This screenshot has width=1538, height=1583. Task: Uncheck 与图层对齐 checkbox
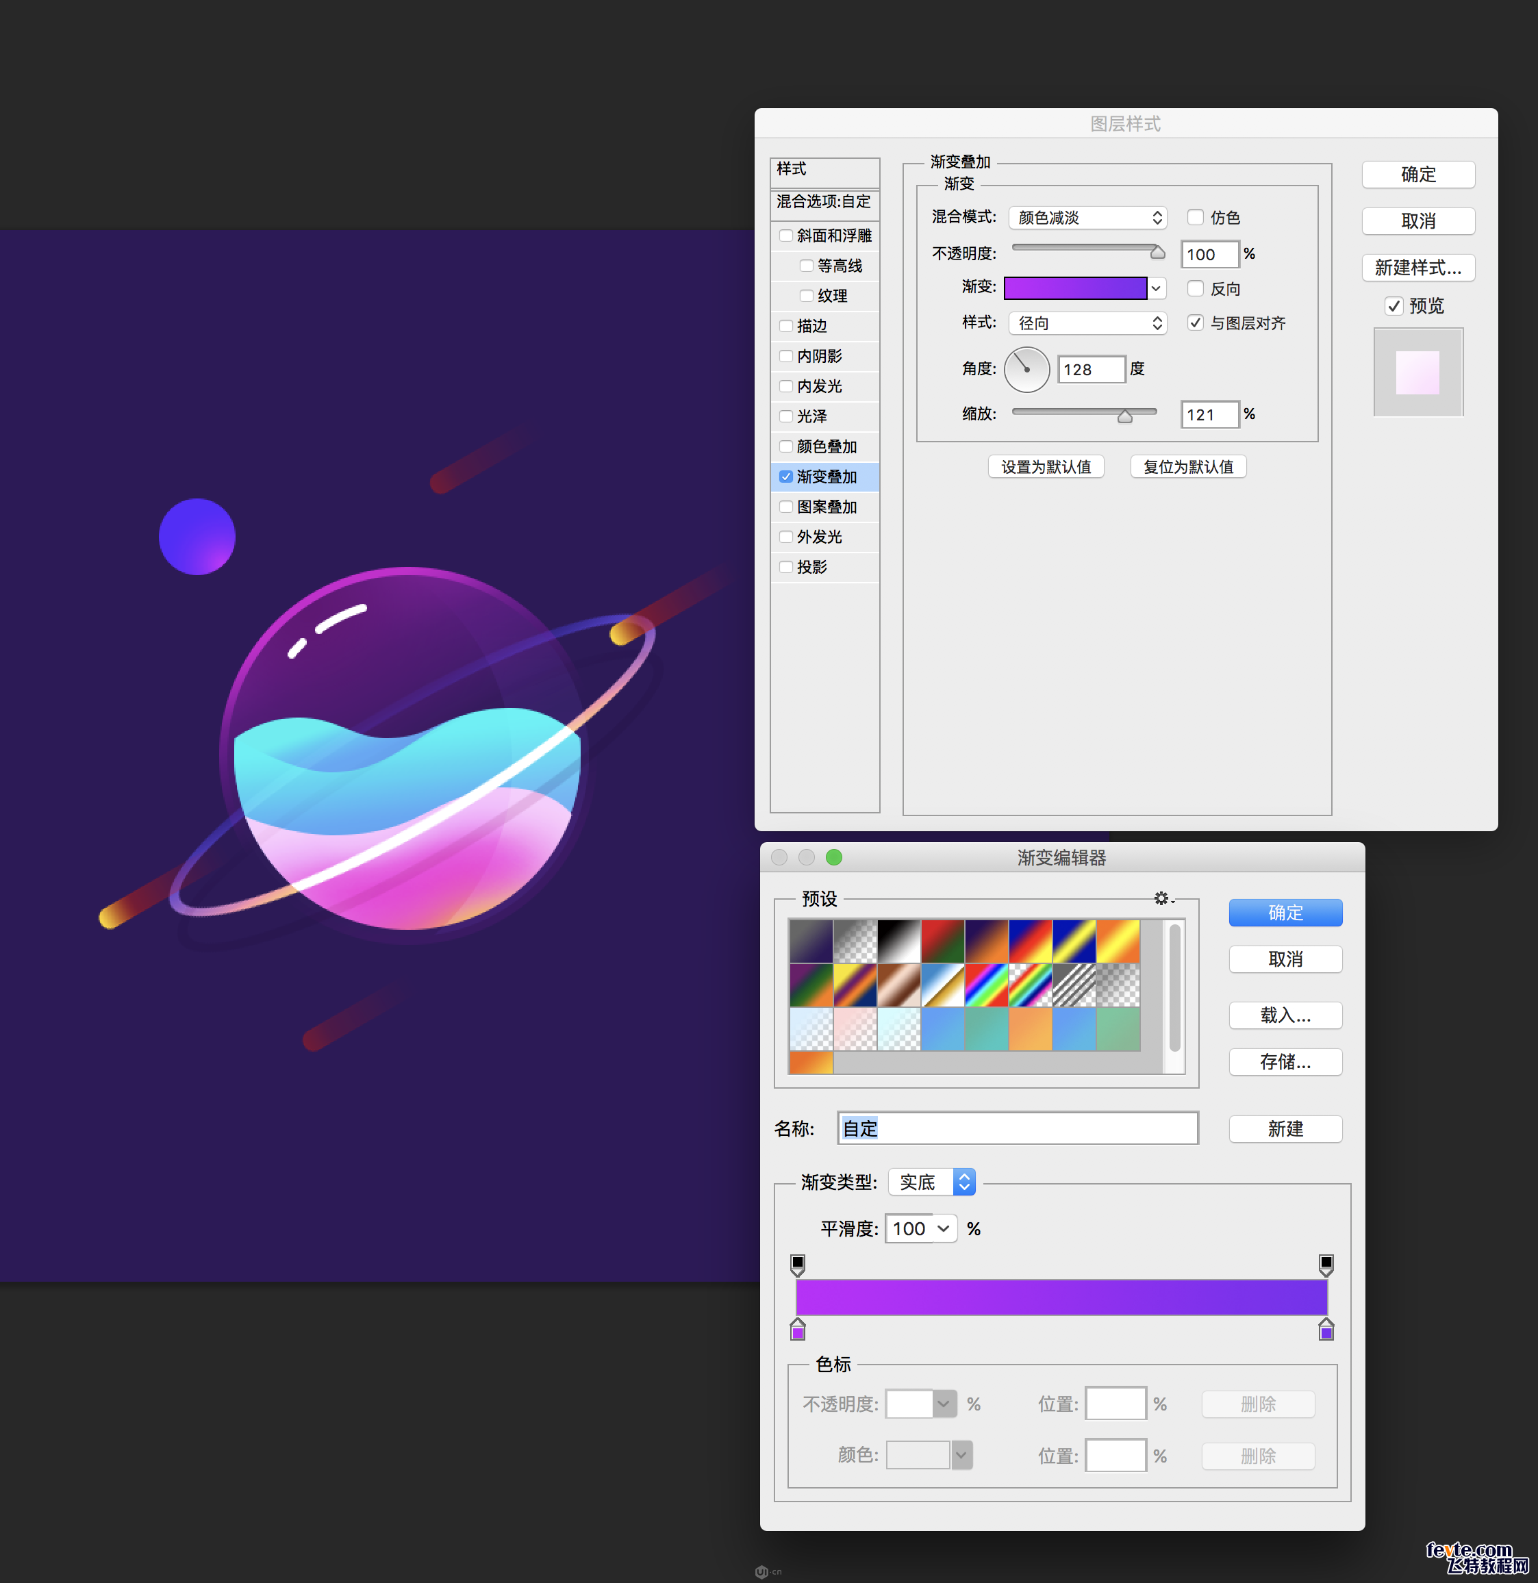pyautogui.click(x=1195, y=322)
